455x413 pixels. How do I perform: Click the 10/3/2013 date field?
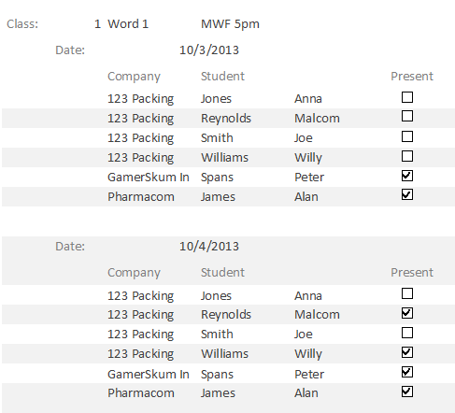pyautogui.click(x=209, y=50)
